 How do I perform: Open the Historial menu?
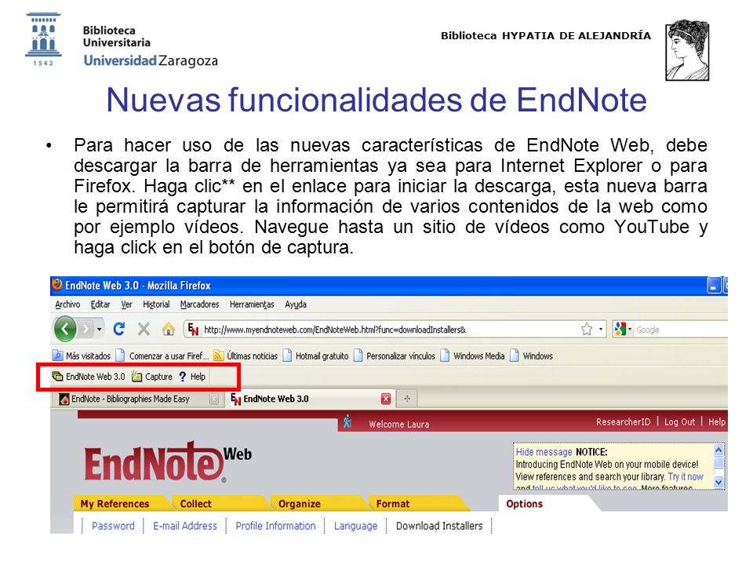(156, 304)
